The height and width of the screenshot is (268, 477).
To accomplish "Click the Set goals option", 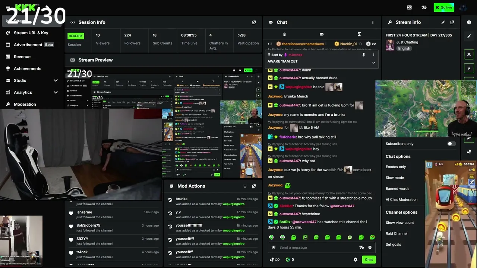I will click(393, 245).
